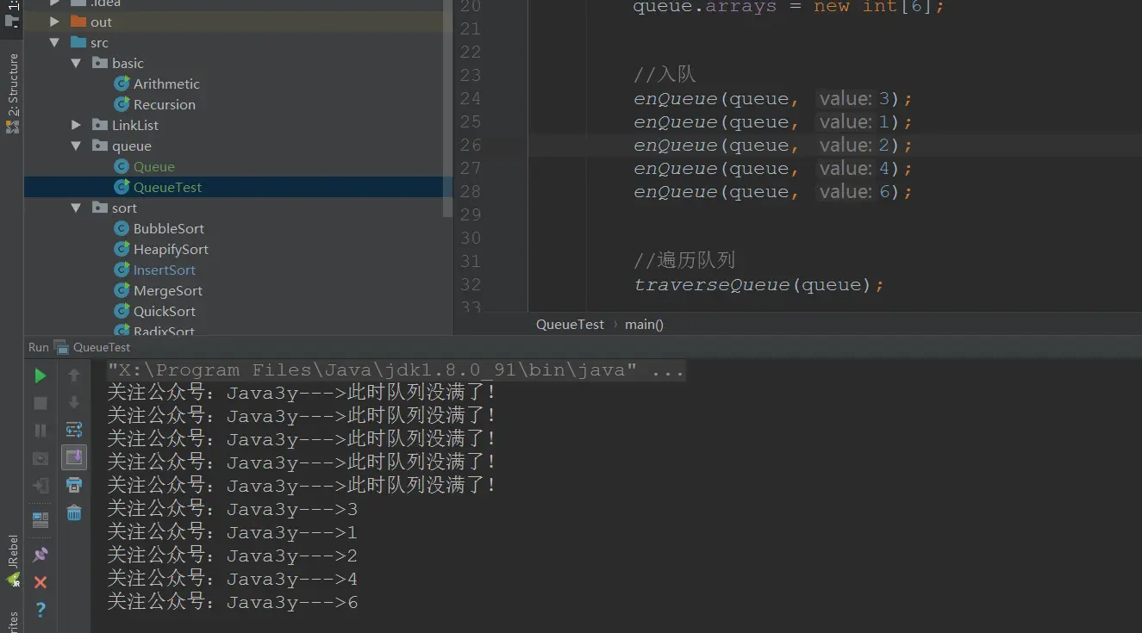Collapse the sort package
This screenshot has height=633, width=1142.
click(76, 208)
